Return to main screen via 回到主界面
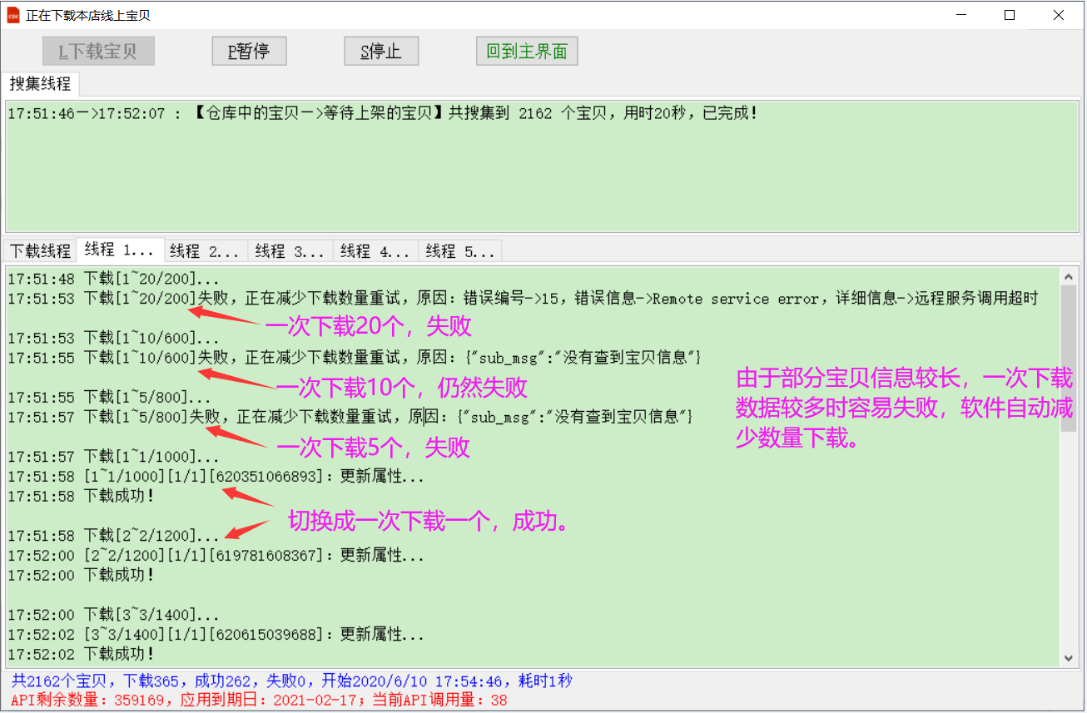The width and height of the screenshot is (1087, 713). 527,52
